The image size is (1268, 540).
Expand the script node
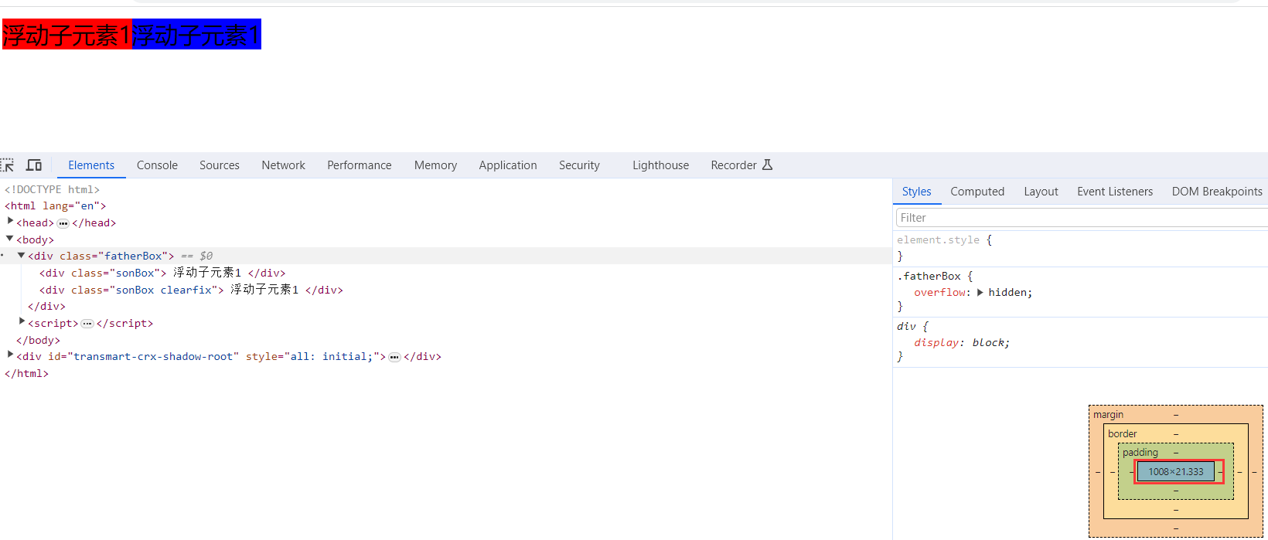click(22, 322)
